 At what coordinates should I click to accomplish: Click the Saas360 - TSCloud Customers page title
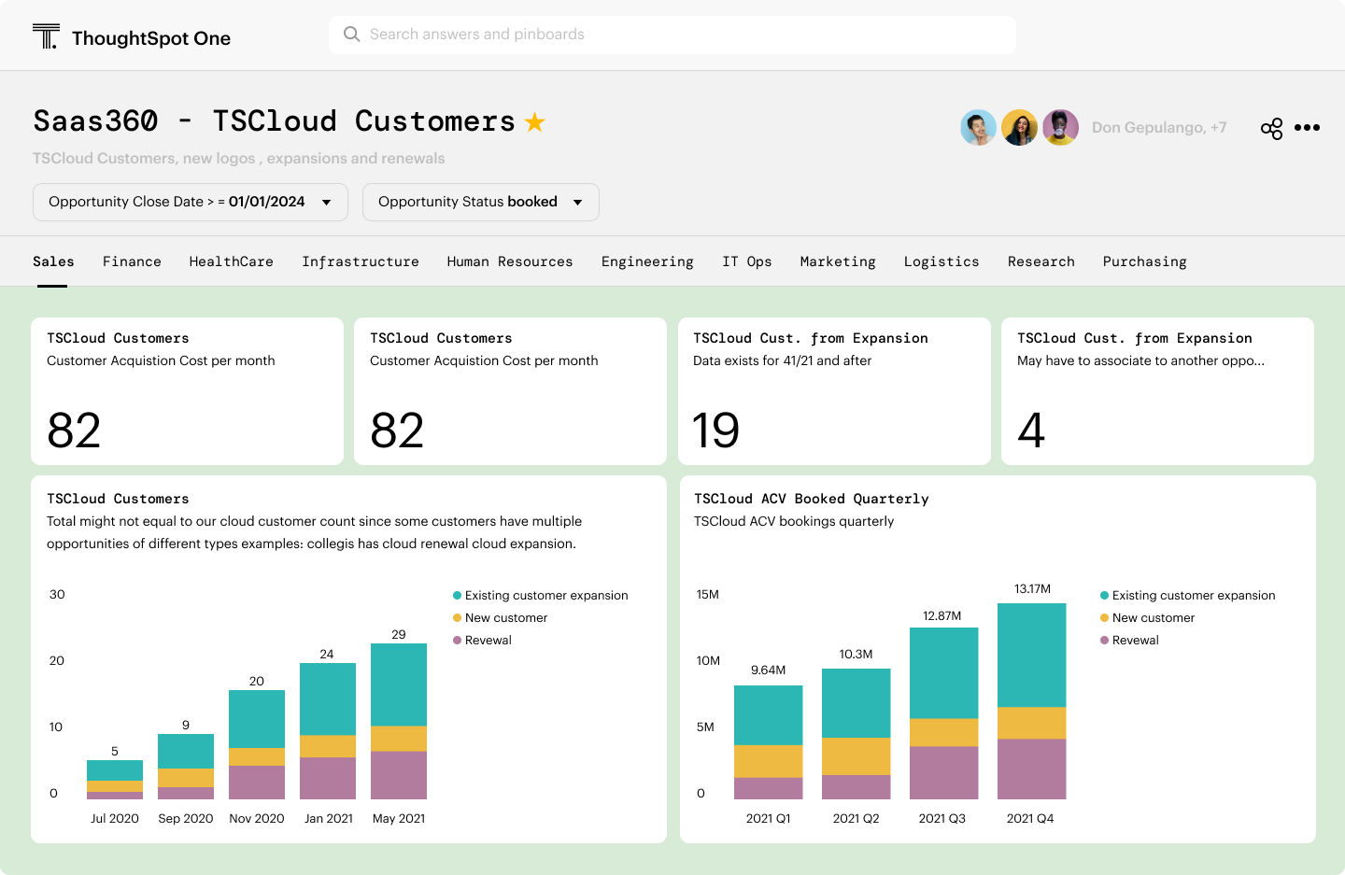(275, 121)
